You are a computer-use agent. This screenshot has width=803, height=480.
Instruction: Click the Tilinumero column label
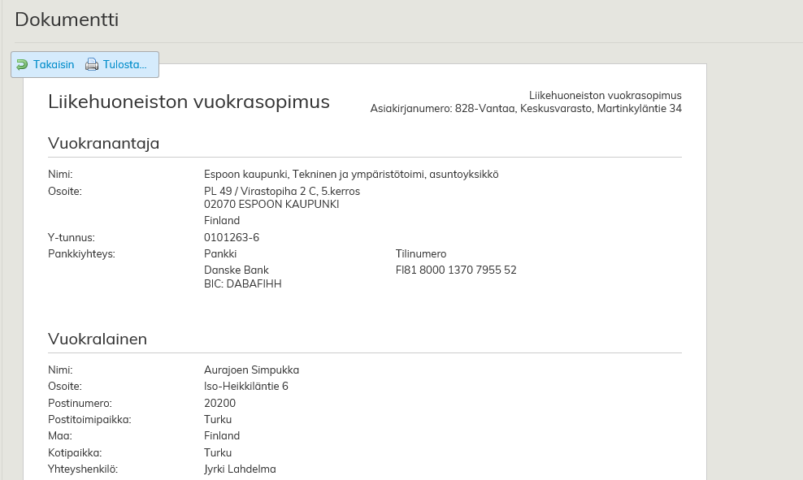(420, 253)
